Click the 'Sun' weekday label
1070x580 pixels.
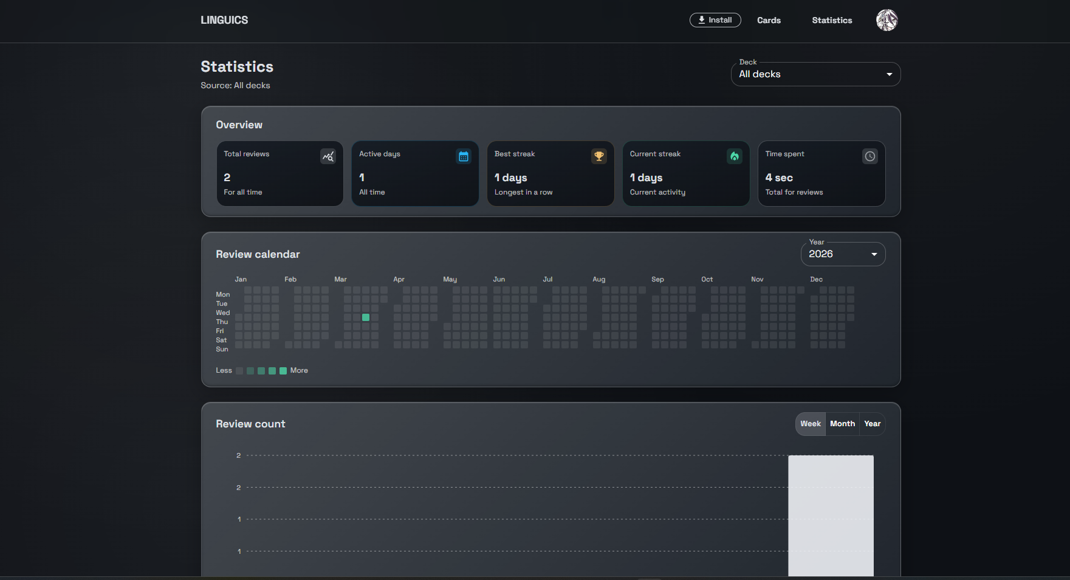(x=222, y=350)
